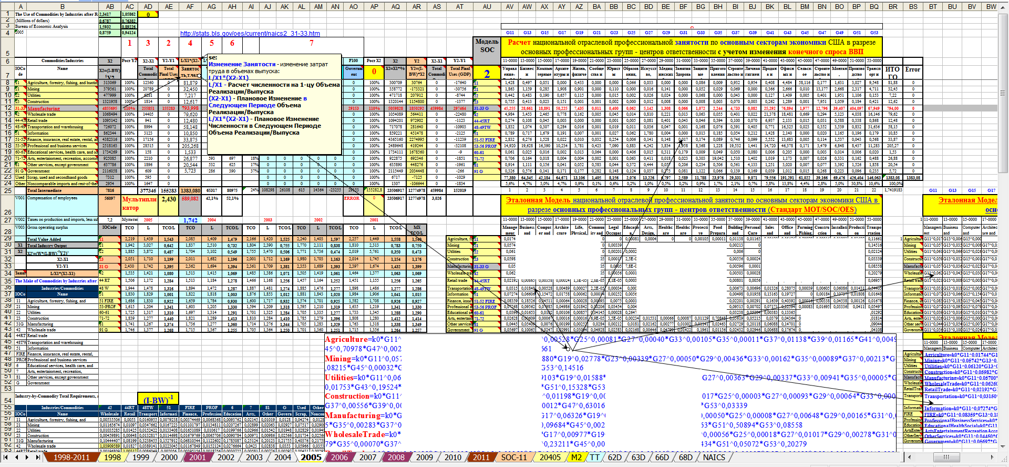
Task: Select row 12 by its header
Action: coord(7,108)
